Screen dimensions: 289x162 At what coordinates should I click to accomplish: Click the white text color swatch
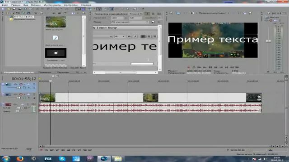142,64
